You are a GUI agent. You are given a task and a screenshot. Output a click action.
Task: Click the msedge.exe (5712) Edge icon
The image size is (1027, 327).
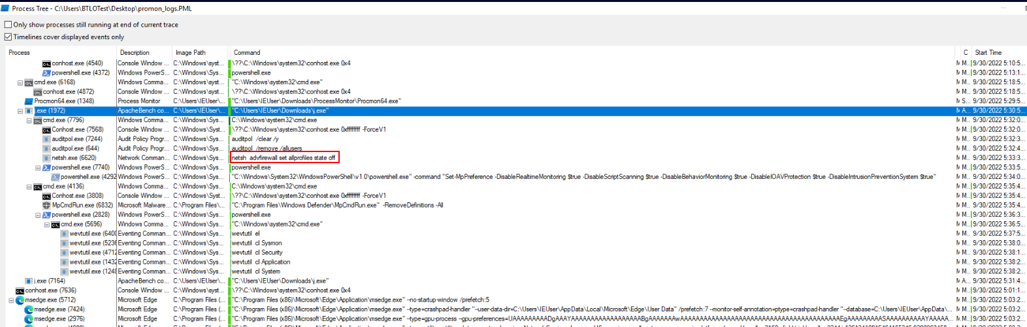point(20,300)
